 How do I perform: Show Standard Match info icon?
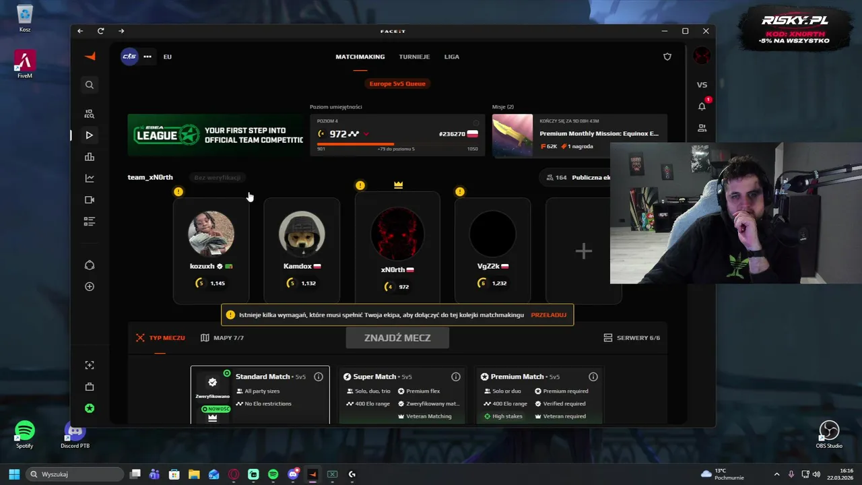319,377
